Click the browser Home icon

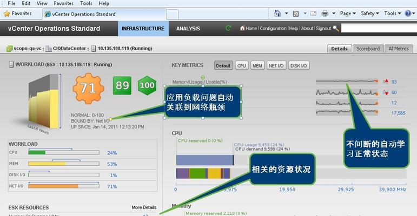(x=277, y=13)
